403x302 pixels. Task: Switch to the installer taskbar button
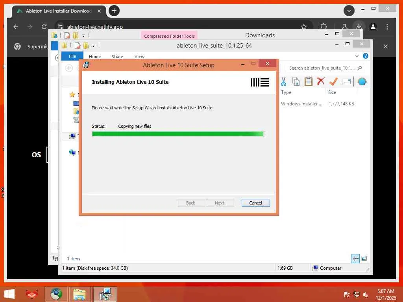(x=105, y=294)
